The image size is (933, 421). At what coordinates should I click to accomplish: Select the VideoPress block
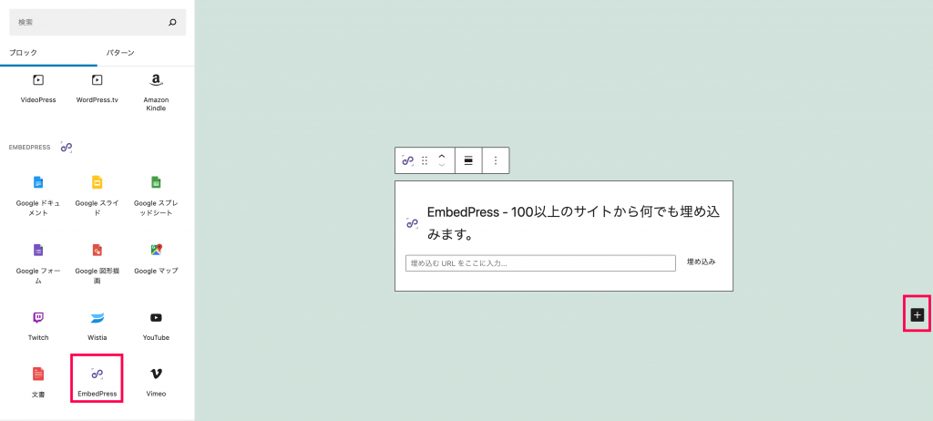[x=38, y=88]
